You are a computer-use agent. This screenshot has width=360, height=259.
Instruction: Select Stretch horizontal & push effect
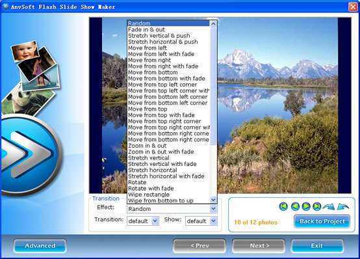click(168, 42)
